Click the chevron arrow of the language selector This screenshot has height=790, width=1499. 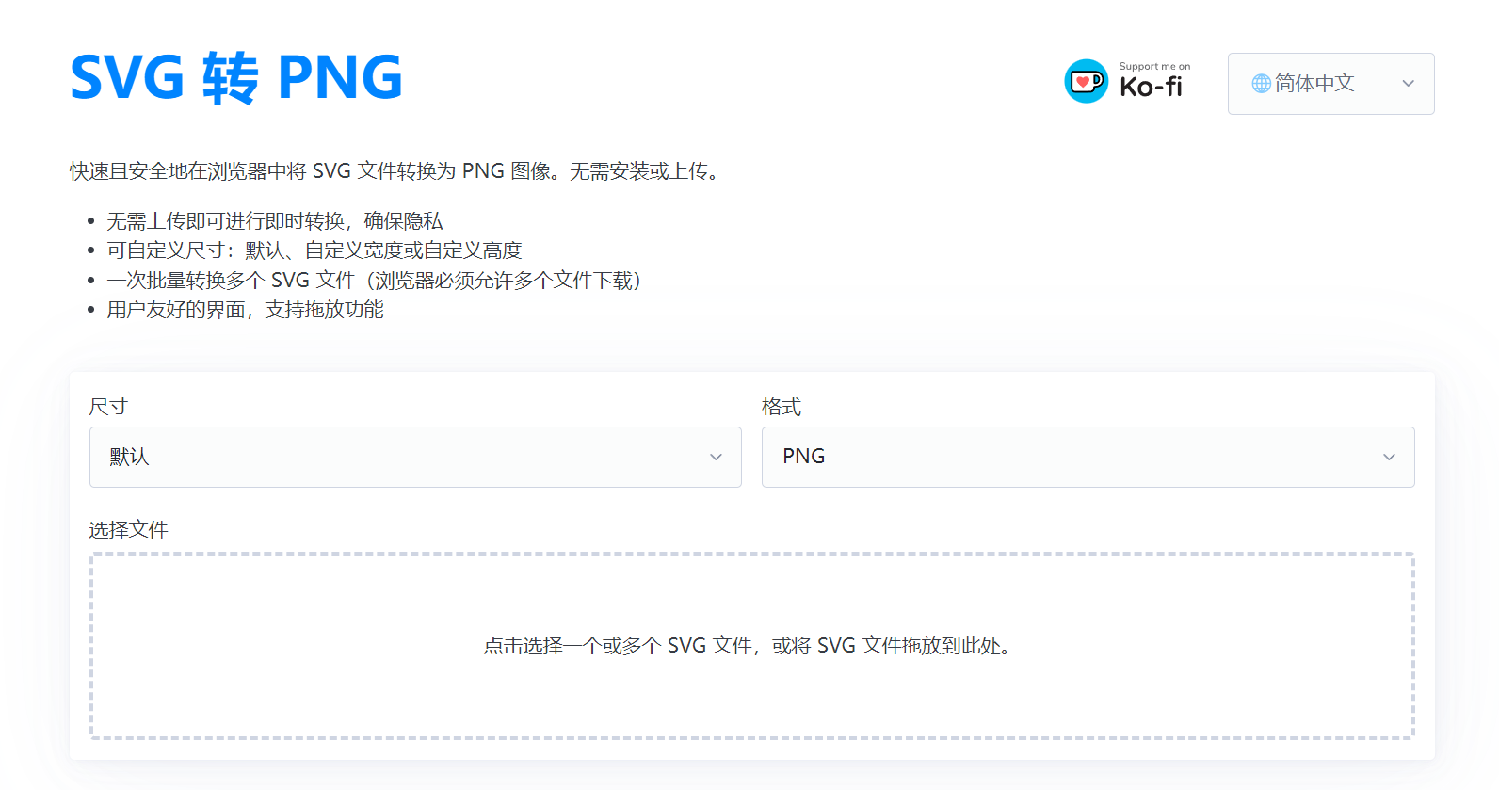tap(1408, 84)
